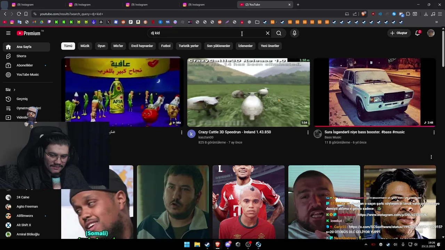Open the 24 Caine subscription
445x250 pixels.
[x=26, y=197]
